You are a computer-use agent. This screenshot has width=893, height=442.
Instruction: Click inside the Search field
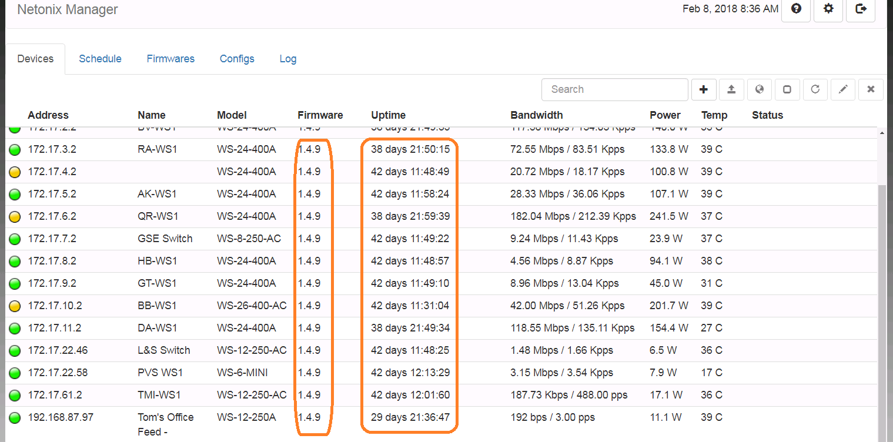tap(614, 89)
